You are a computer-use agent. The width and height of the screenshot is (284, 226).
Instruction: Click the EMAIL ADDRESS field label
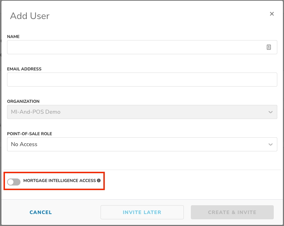coord(24,69)
